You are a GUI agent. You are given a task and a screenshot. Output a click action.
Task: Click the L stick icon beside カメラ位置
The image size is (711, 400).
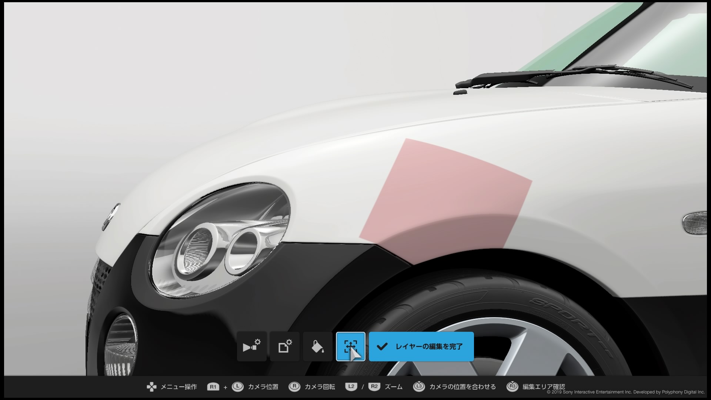coord(237,387)
